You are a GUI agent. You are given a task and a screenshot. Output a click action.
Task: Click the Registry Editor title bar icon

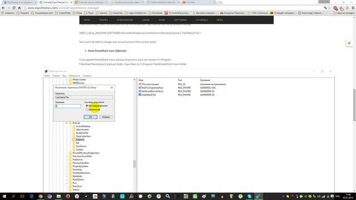click(46, 71)
